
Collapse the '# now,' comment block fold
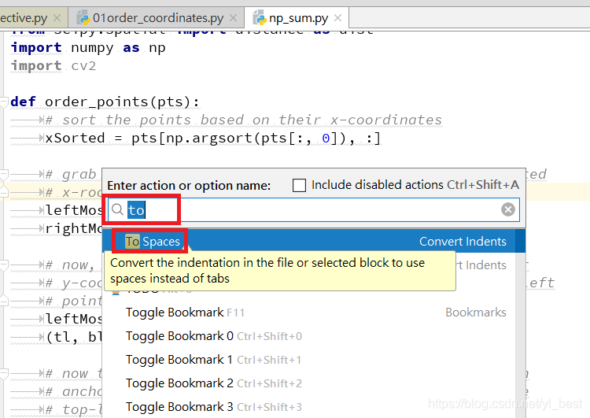(x=4, y=265)
